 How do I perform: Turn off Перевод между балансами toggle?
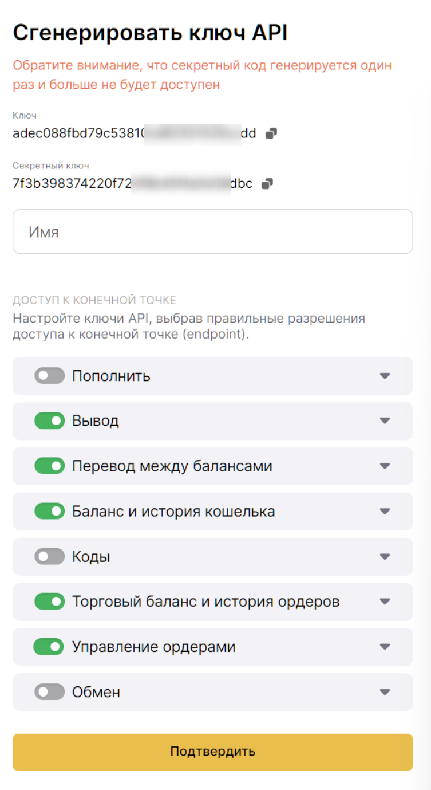pos(49,466)
